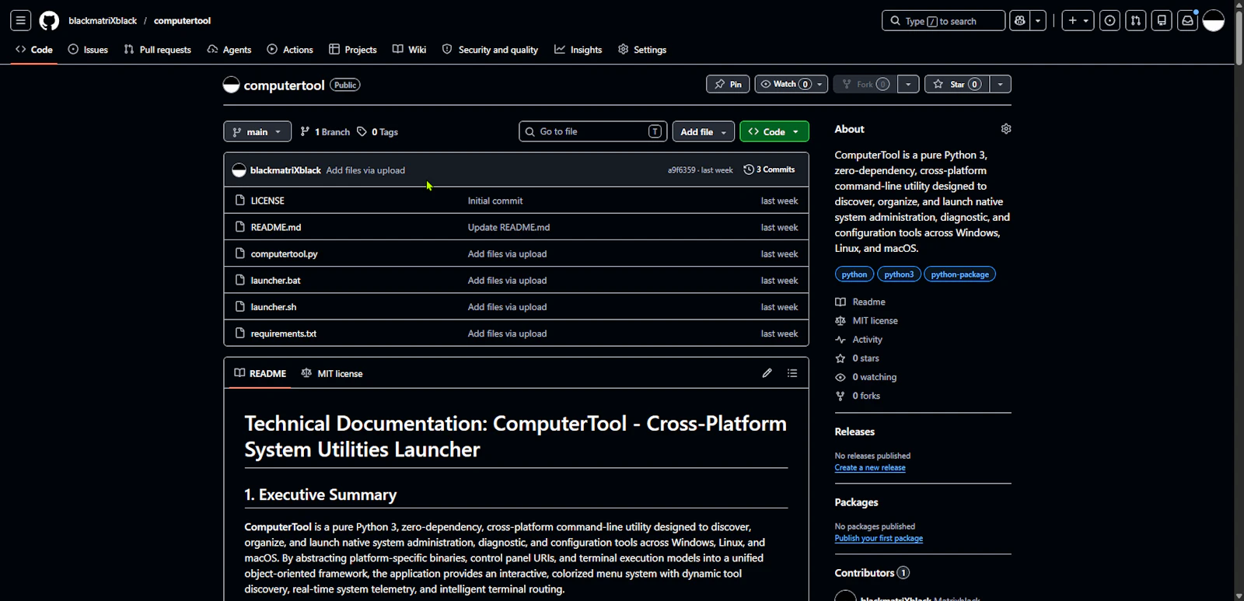The height and width of the screenshot is (601, 1244).
Task: Switch to README tab in file viewer
Action: [260, 373]
